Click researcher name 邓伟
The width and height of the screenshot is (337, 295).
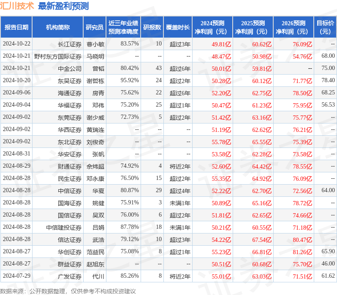point(98,105)
